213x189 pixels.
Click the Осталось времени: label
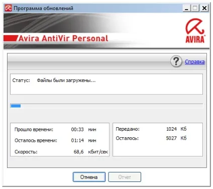tap(36, 140)
